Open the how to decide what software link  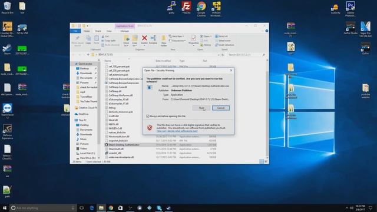point(177,131)
